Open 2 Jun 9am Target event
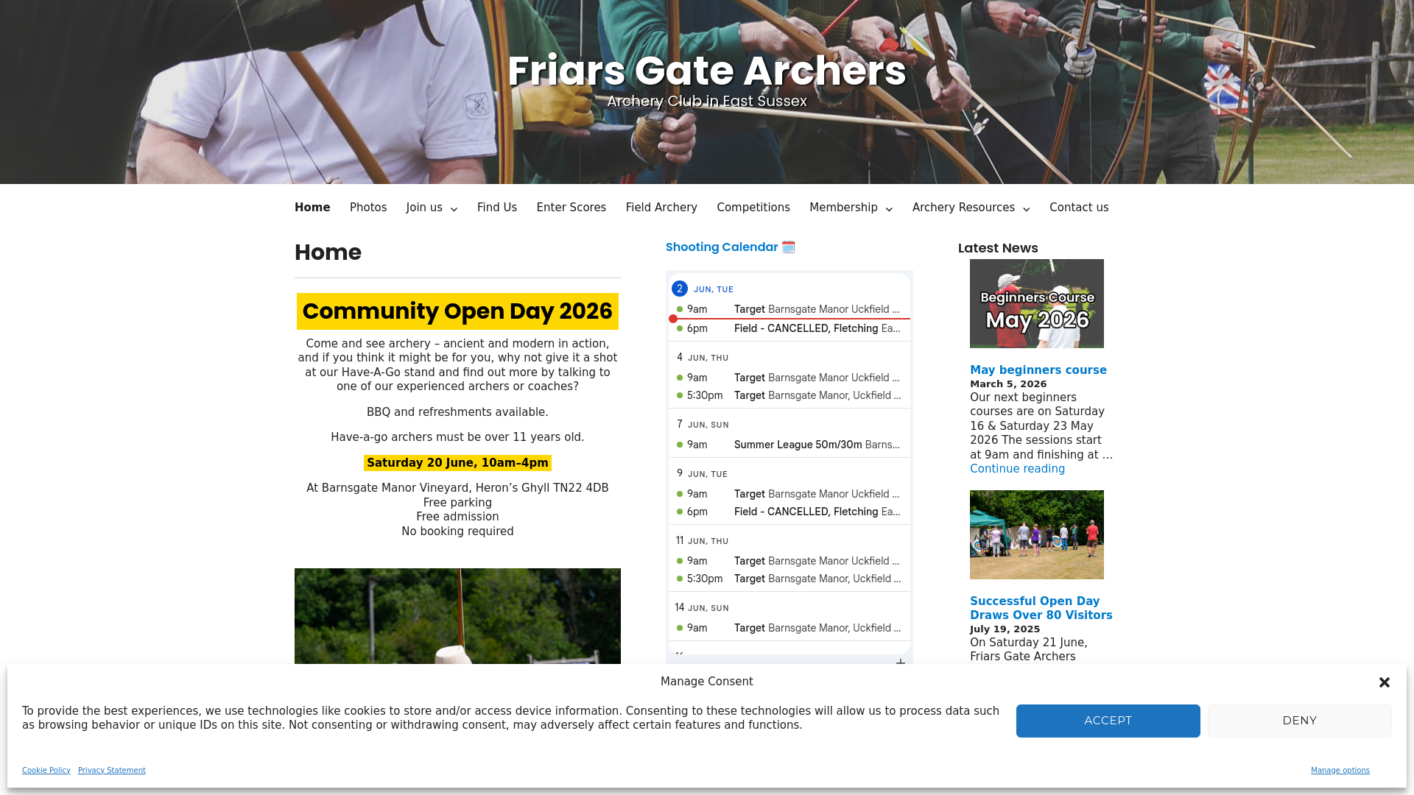 (x=789, y=309)
